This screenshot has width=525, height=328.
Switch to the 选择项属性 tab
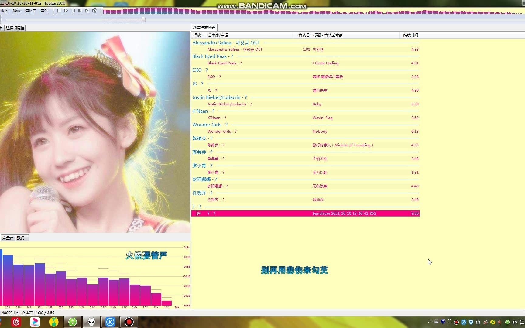[x=15, y=28]
